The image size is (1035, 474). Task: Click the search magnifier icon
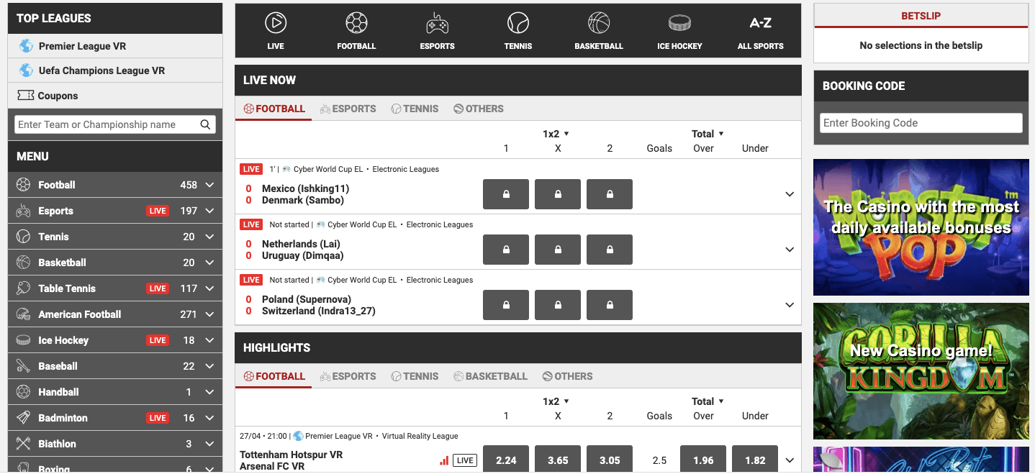[206, 124]
